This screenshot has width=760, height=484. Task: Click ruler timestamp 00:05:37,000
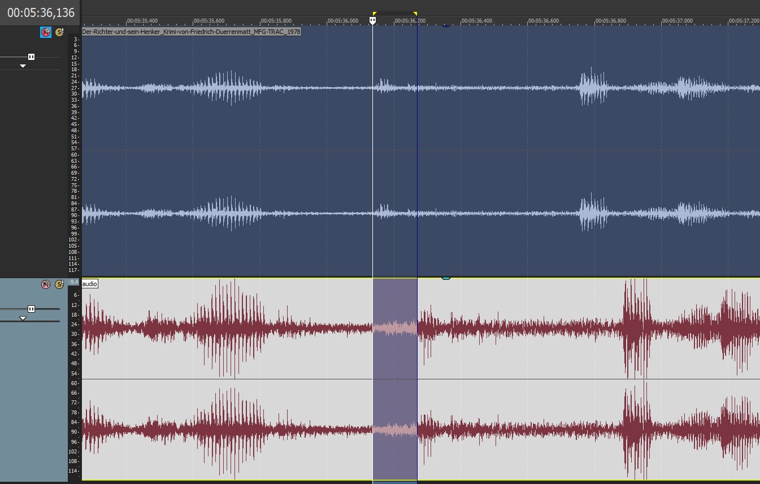coord(678,21)
